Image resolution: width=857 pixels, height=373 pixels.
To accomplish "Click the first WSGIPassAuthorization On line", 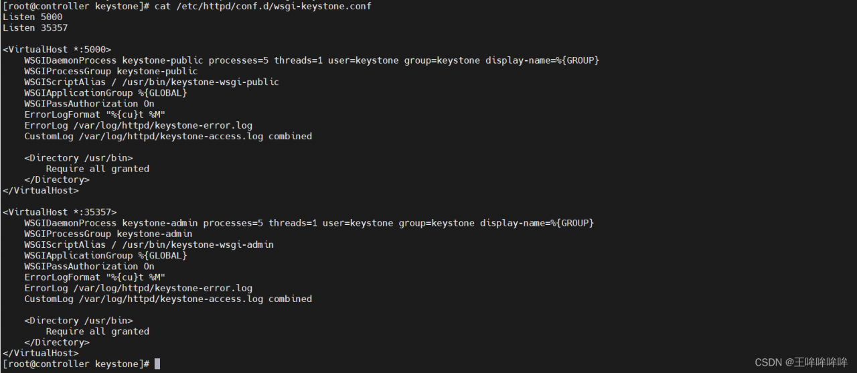I will pyautogui.click(x=90, y=104).
